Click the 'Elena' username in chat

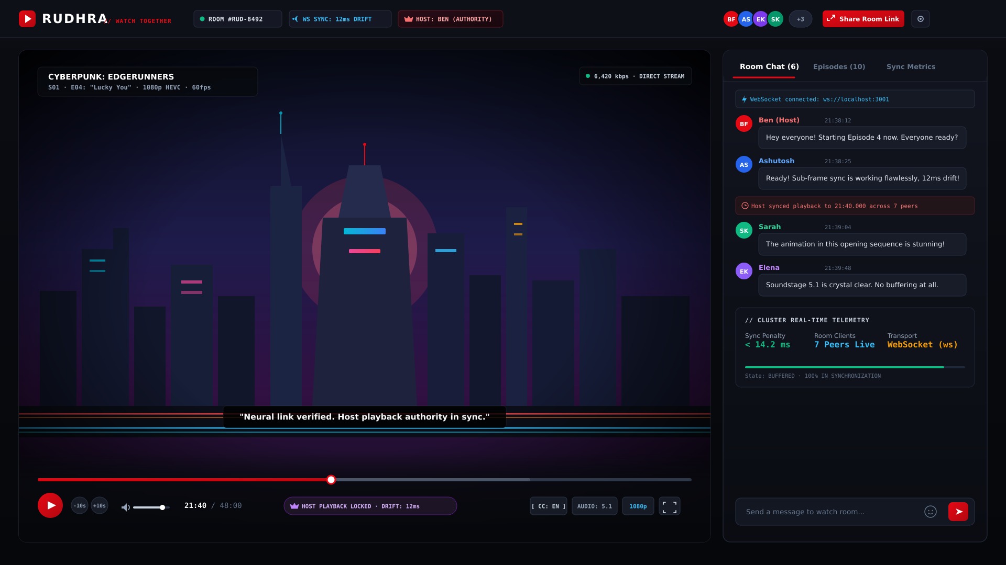click(769, 267)
